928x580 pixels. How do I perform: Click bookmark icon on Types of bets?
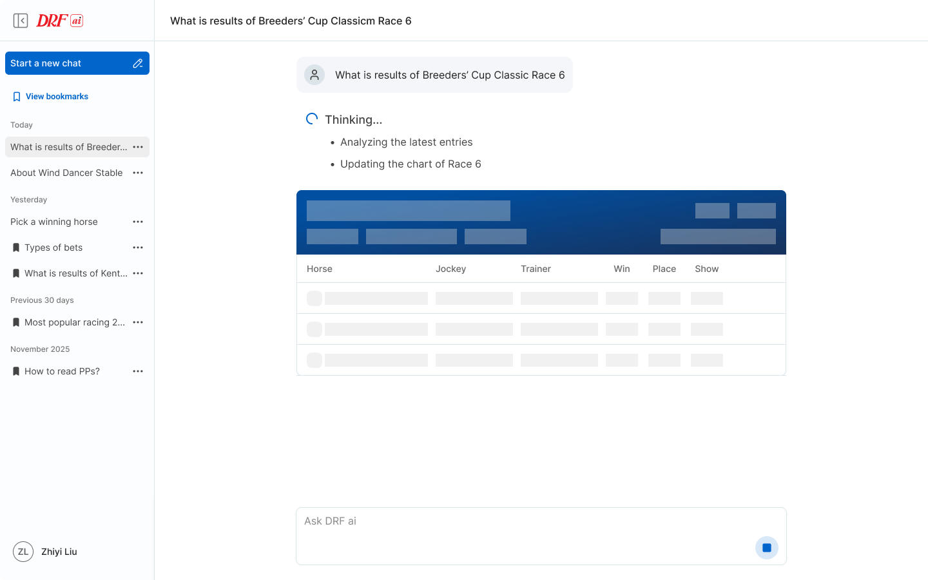click(x=16, y=247)
